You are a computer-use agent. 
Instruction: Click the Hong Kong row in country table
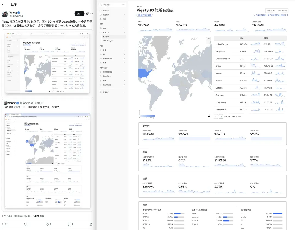250,102
